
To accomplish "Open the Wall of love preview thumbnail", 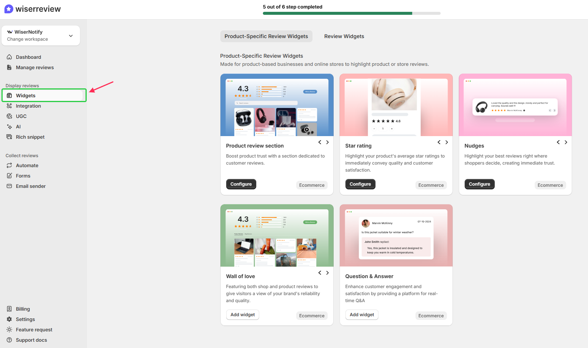I will click(277, 236).
